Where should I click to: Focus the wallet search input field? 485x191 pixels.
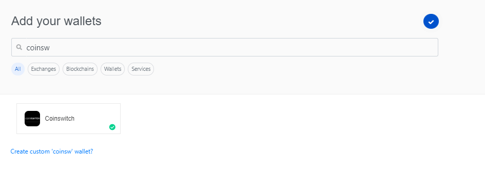(225, 47)
